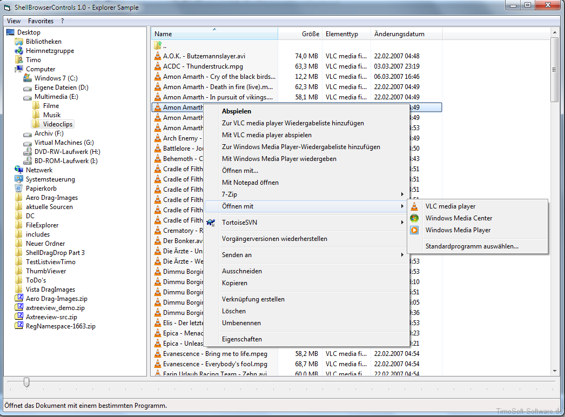Click the Windows 7 (C:) drive icon

tap(28, 78)
